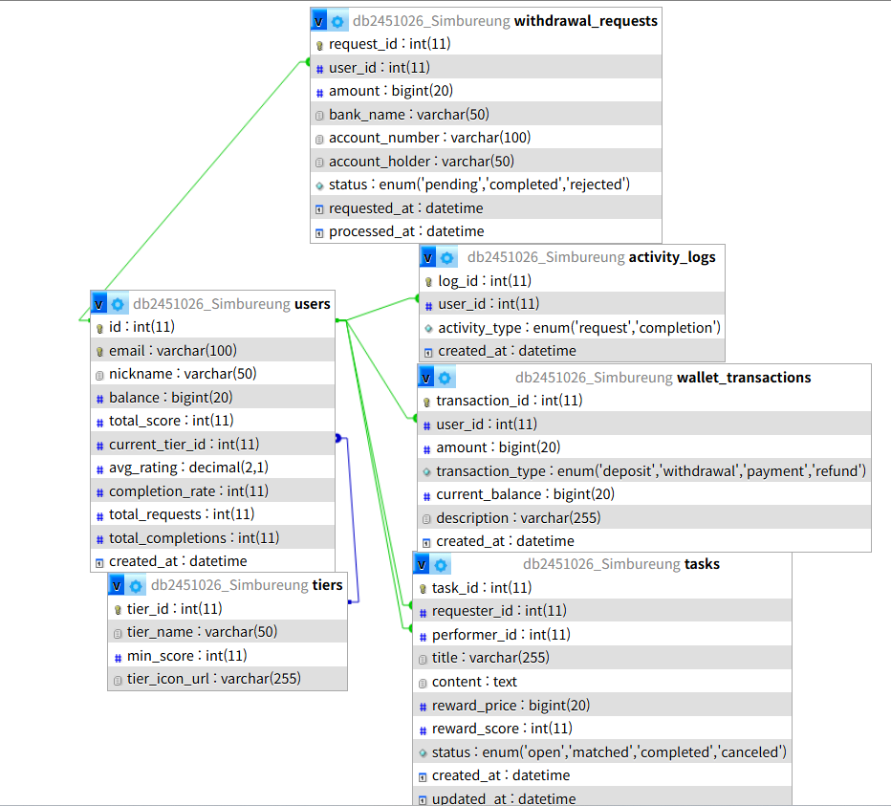
Task: Collapse the tasks table columns
Action: 423,564
